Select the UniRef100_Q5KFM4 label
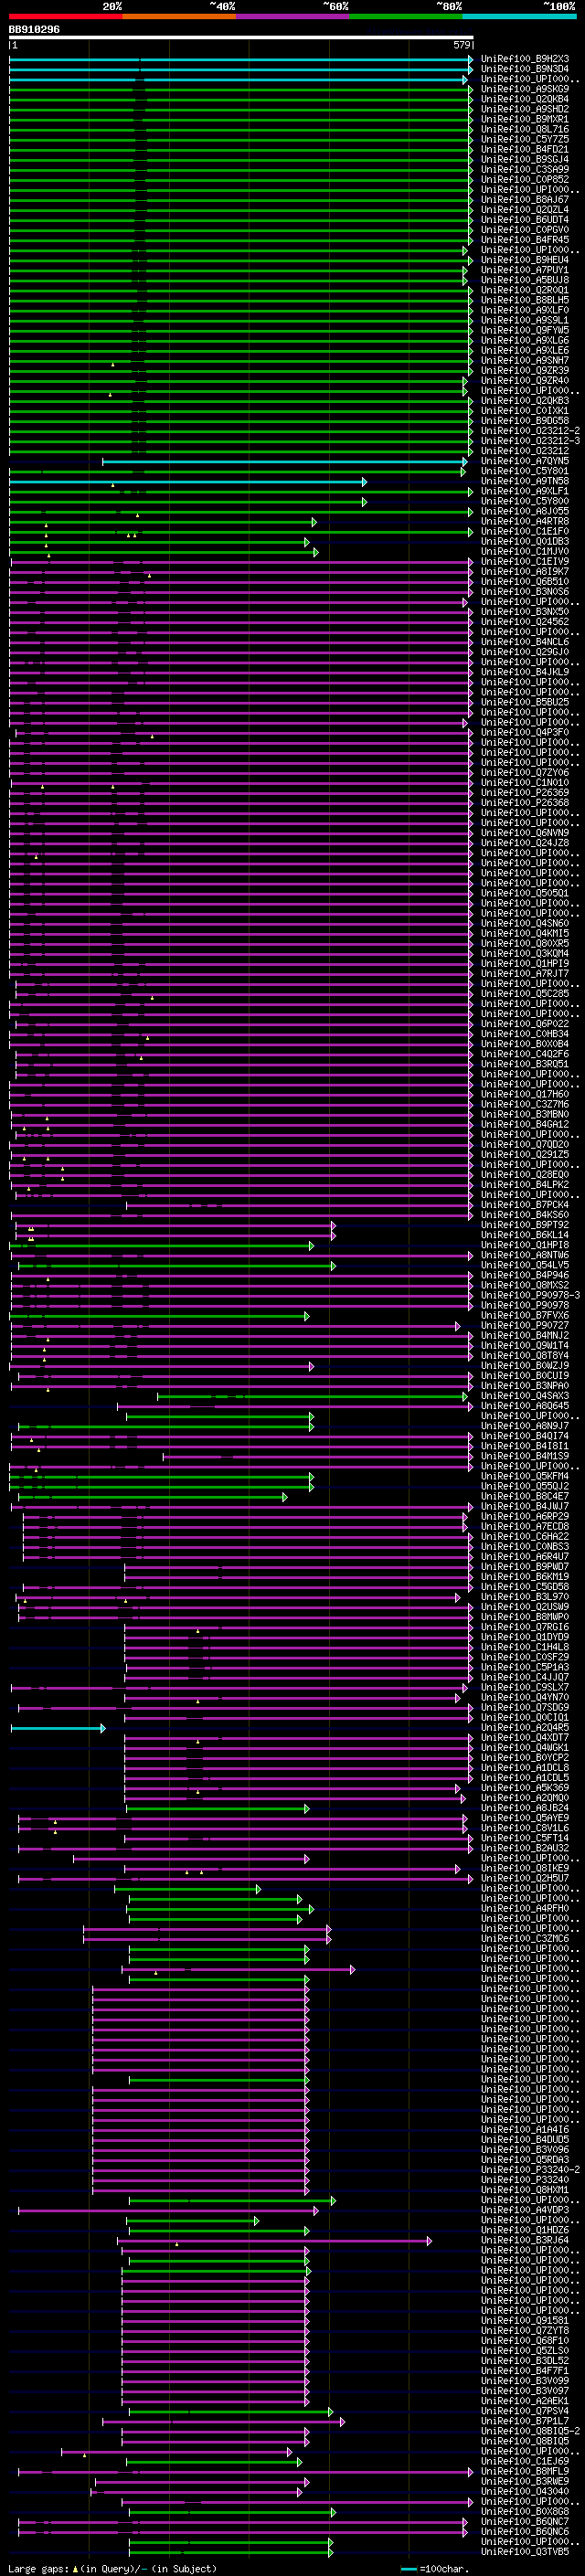This screenshot has height=2576, width=585. coord(525,1476)
